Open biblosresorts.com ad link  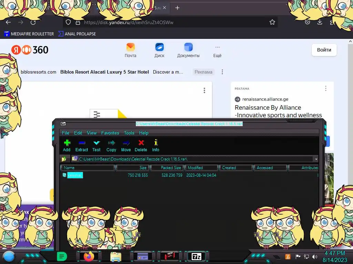[39, 72]
